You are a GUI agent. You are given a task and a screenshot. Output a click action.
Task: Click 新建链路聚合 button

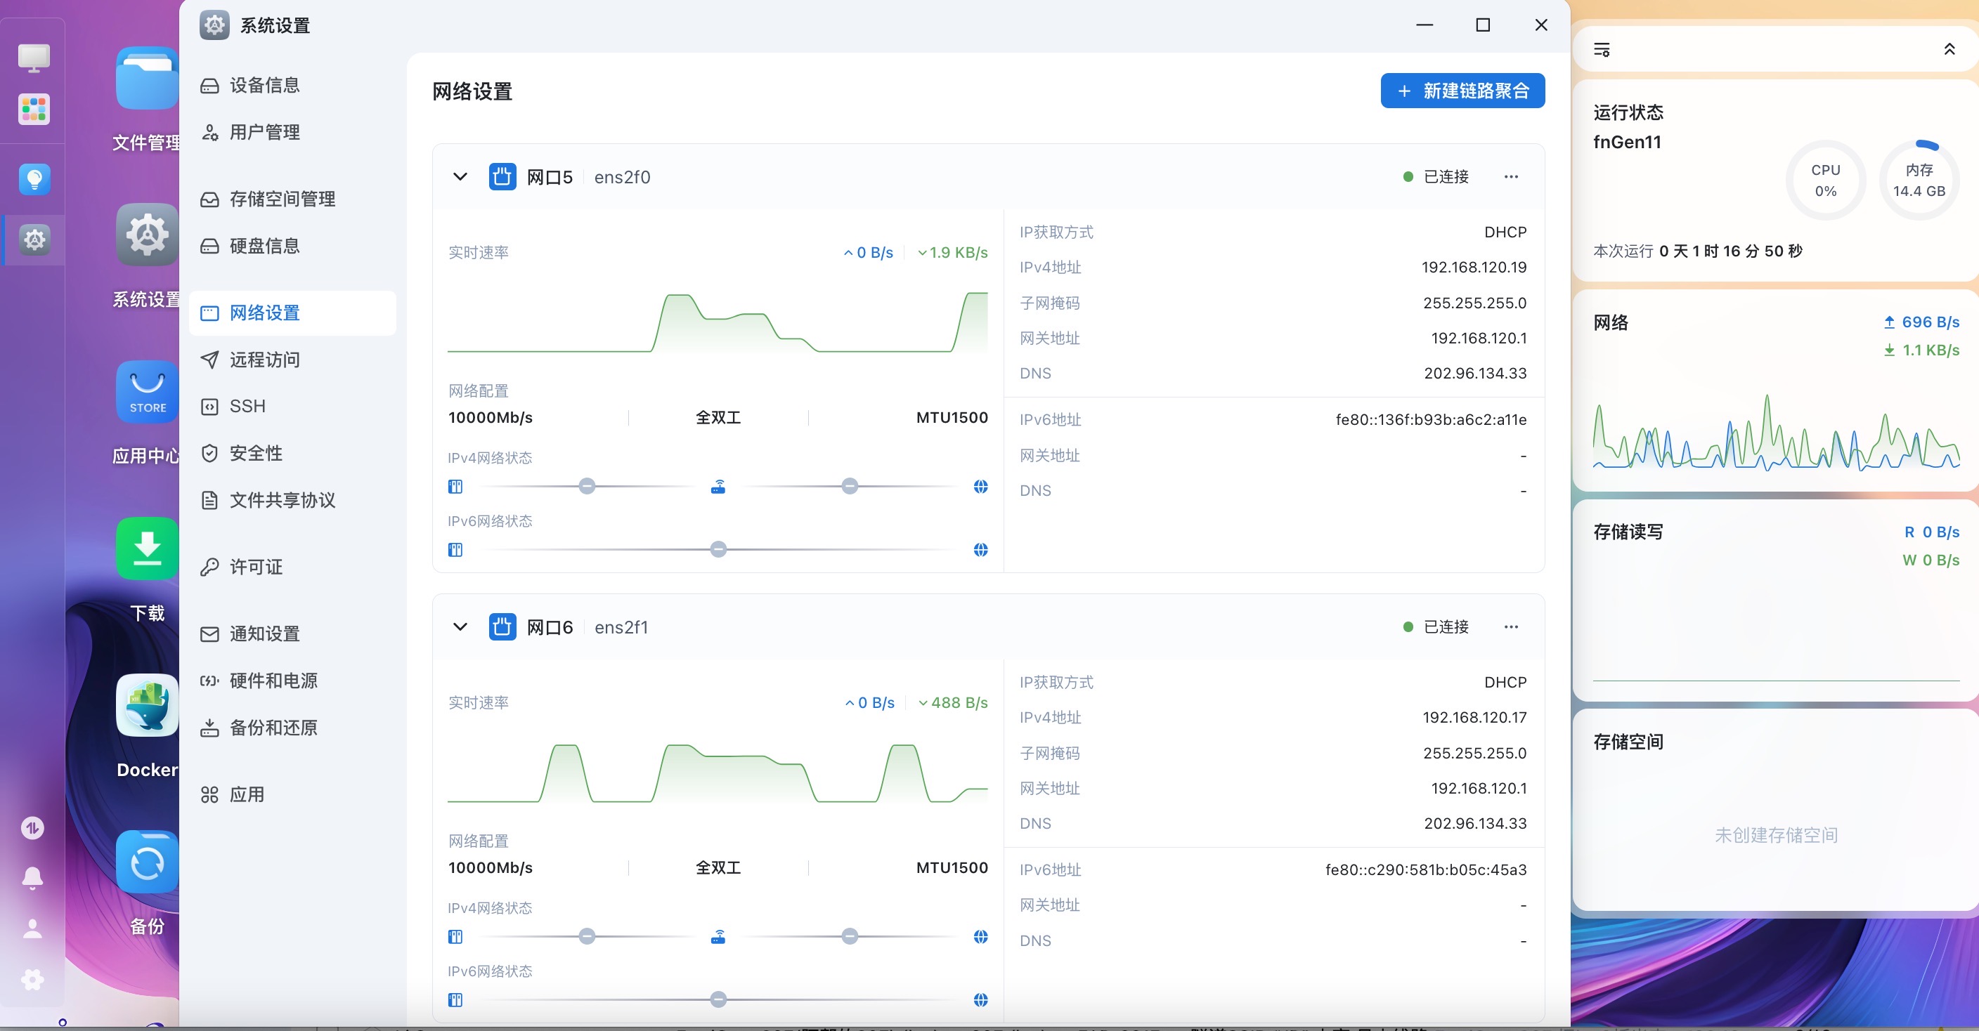[1462, 91]
